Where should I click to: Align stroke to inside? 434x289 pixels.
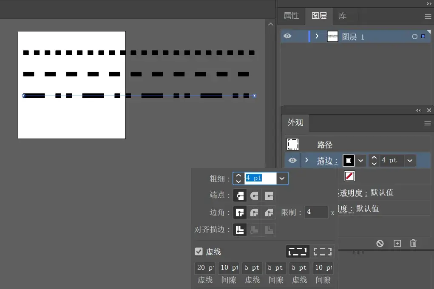click(254, 230)
